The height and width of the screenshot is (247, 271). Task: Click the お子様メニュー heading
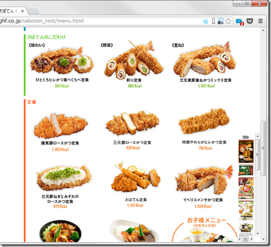(x=207, y=220)
